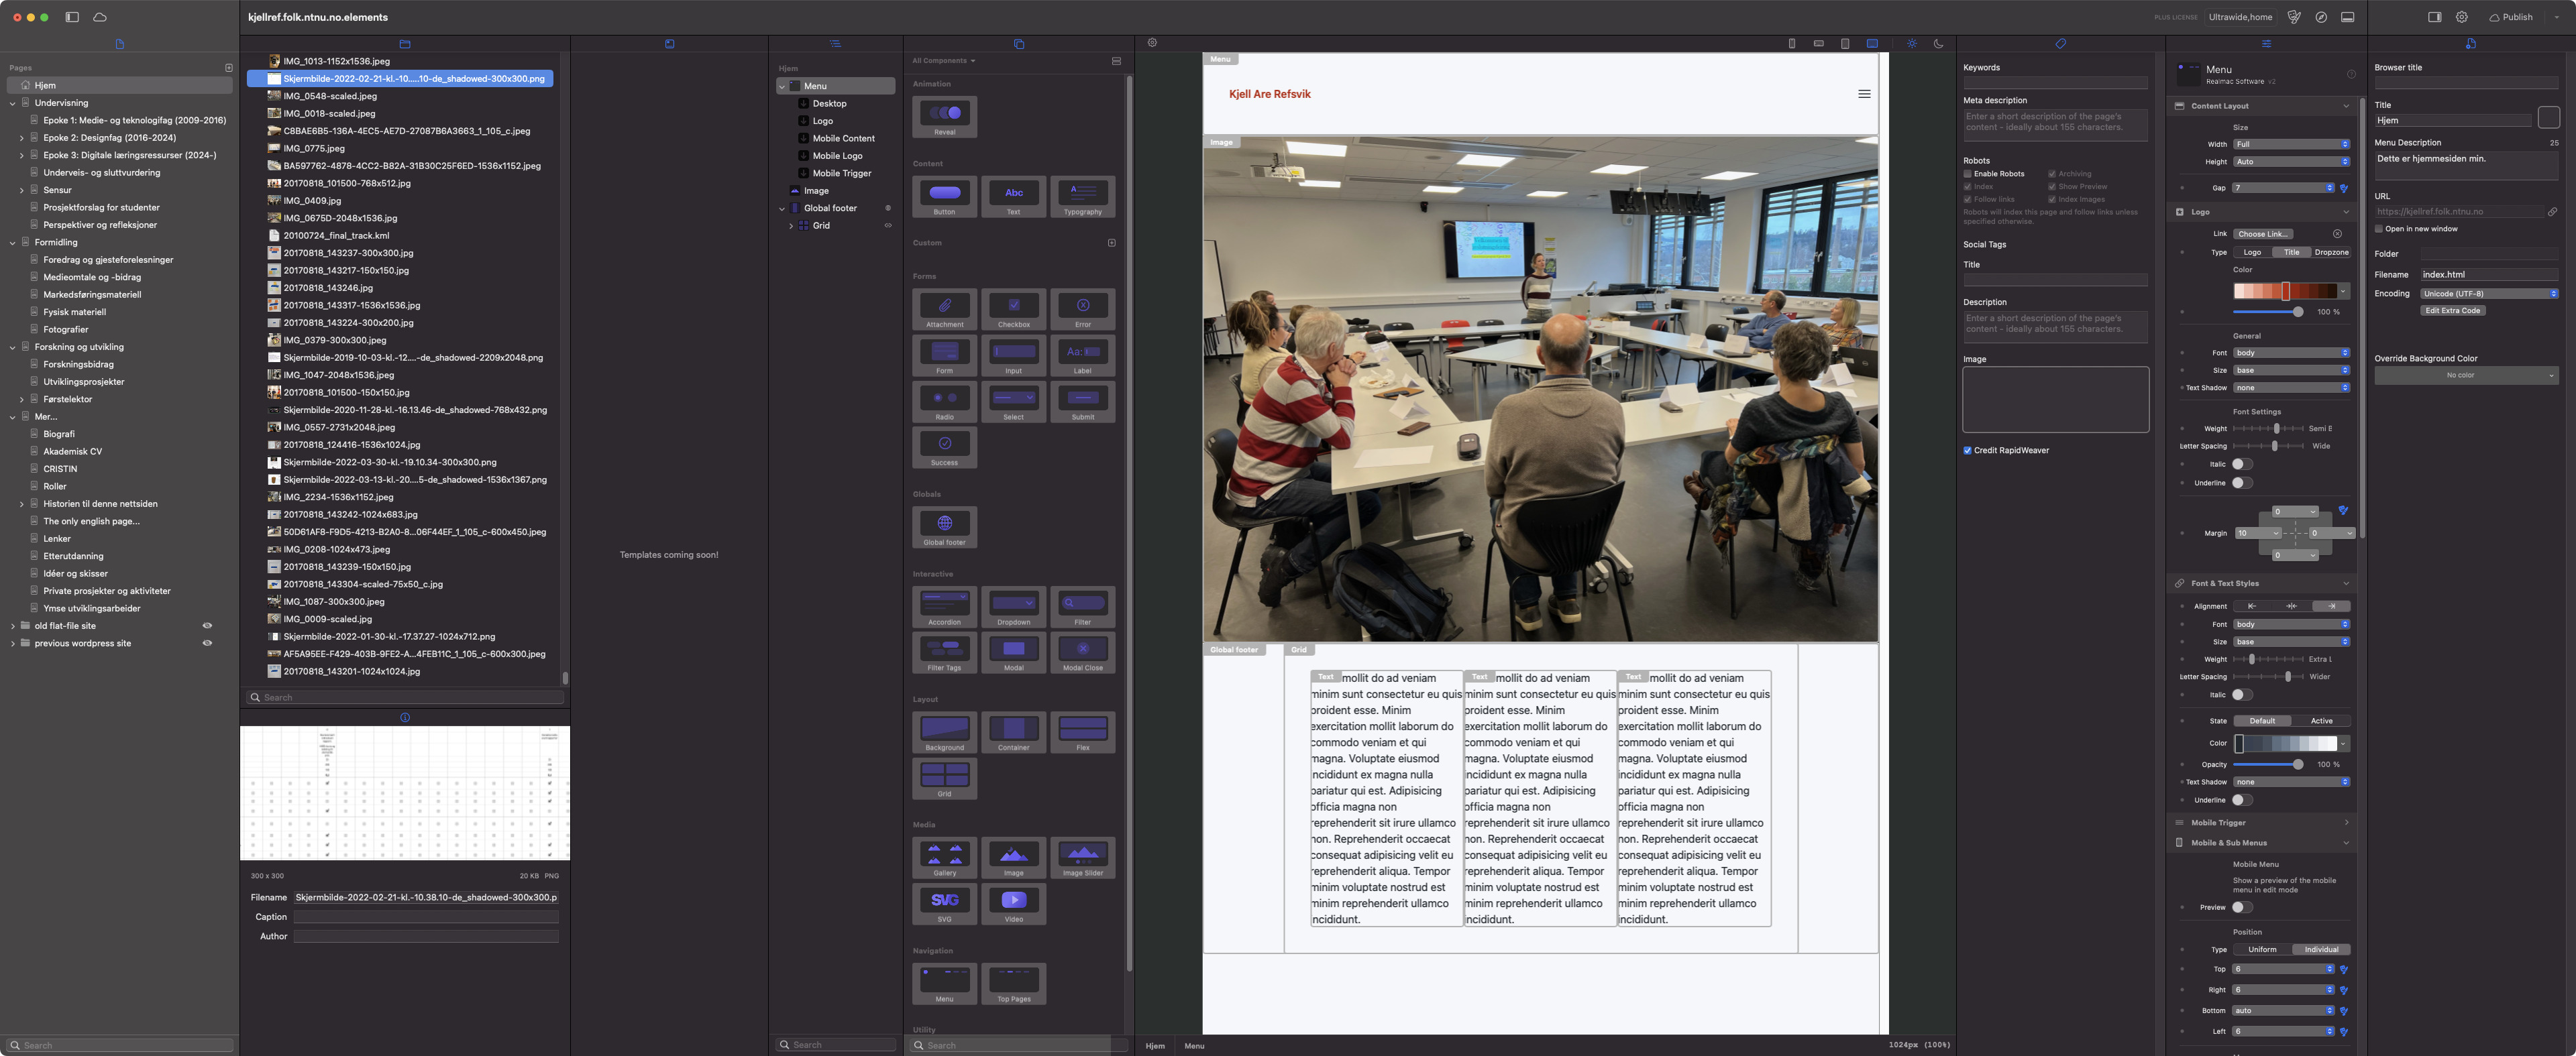Toggle the bottom panel layout icon
Screen dimensions: 2576x1056
(x=2347, y=17)
